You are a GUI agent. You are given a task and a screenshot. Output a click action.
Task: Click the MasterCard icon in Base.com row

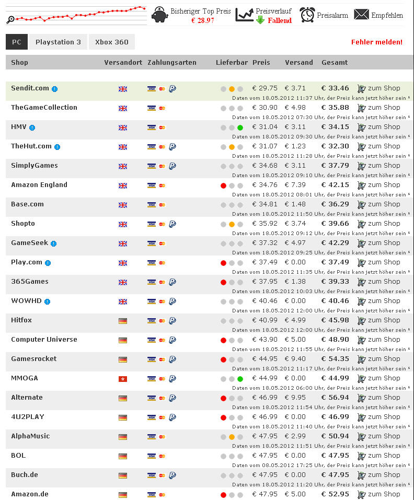162,205
